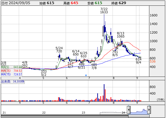Image resolution: width=166 pixels, height=118 pixels.
Task: Click the red 536 price label
Action: coord(153,61)
